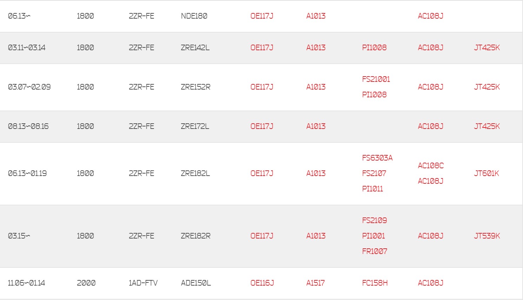Viewport: 523px width, 300px height.
Task: Open OE117J link in the NDE180 row
Action: 261,16
